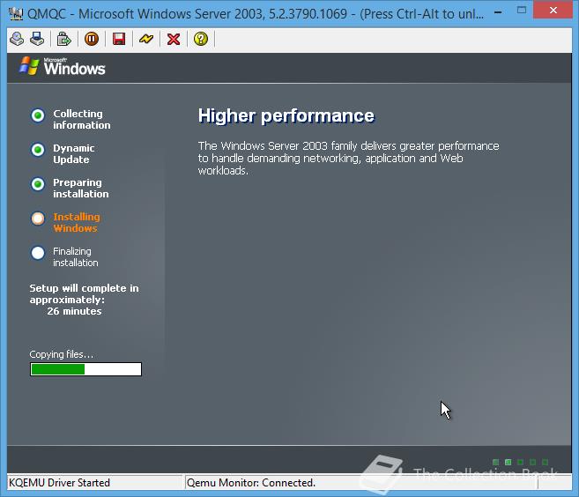Click the QMQC app icon in title bar

coord(16,14)
